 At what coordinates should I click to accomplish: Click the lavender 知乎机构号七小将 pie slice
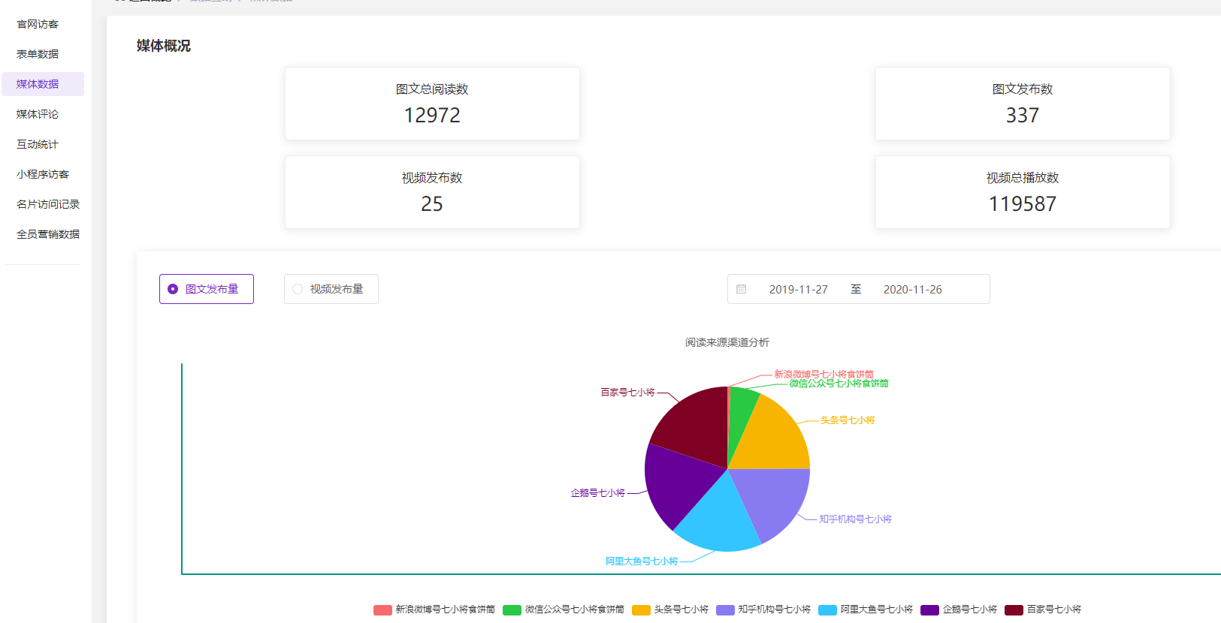click(774, 499)
